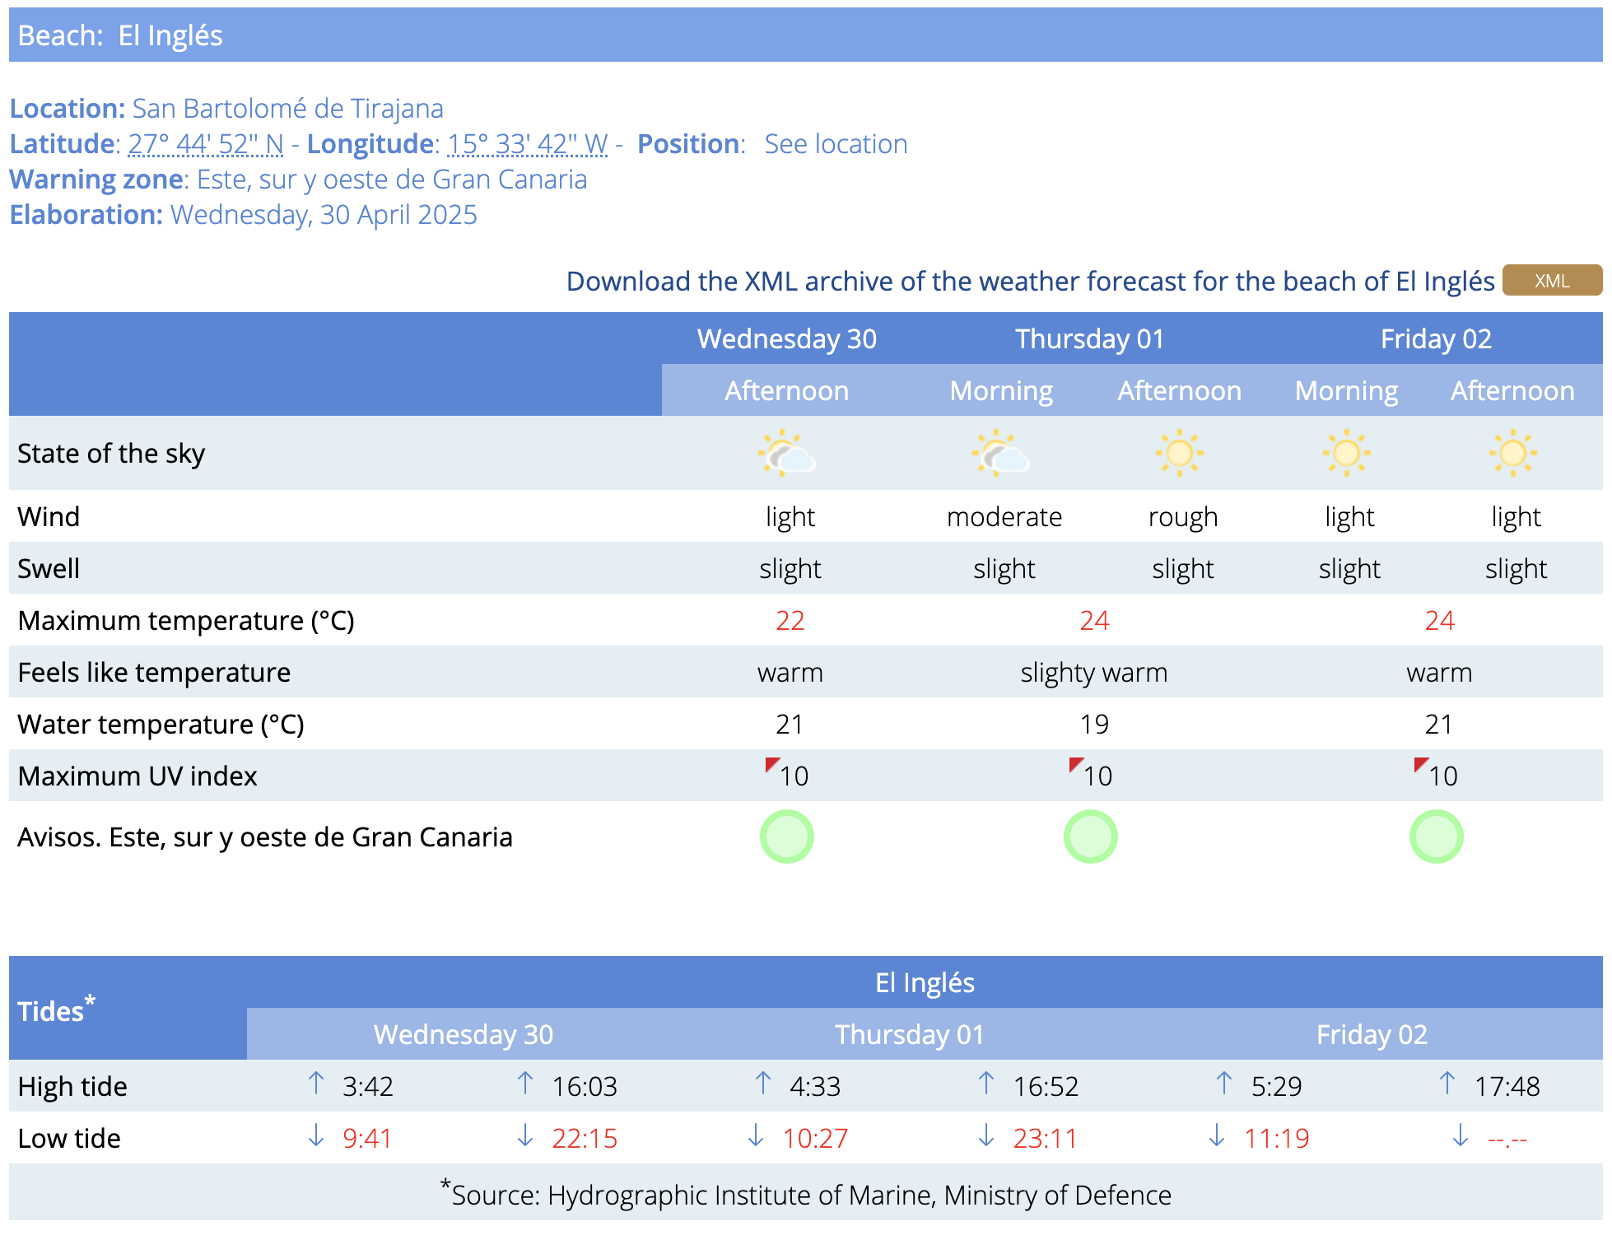1612x1240 pixels.
Task: Select the Friday 02 tides header
Action: [x=1371, y=1034]
